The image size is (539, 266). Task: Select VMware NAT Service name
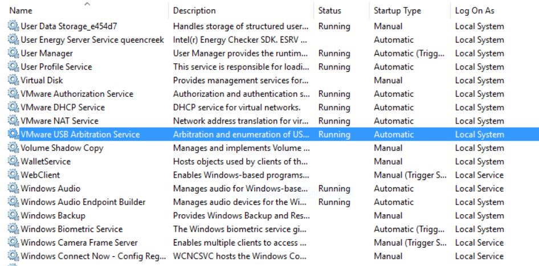[x=59, y=121]
